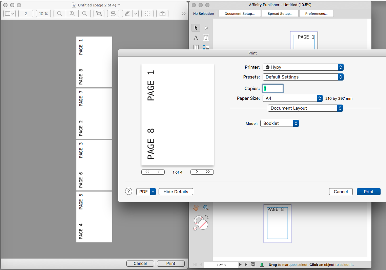386x270 pixels.
Task: Activate the Zoom tool magnifier
Action: point(206,208)
